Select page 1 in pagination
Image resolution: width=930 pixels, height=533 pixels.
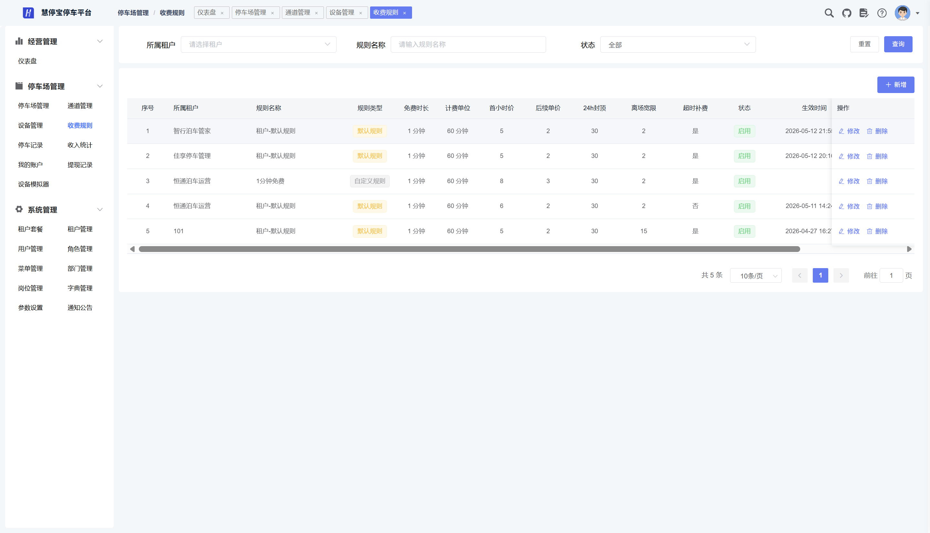(x=820, y=276)
